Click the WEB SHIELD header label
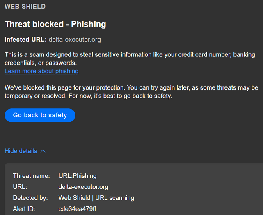Screen dimensions: 263x215 pos(25,7)
